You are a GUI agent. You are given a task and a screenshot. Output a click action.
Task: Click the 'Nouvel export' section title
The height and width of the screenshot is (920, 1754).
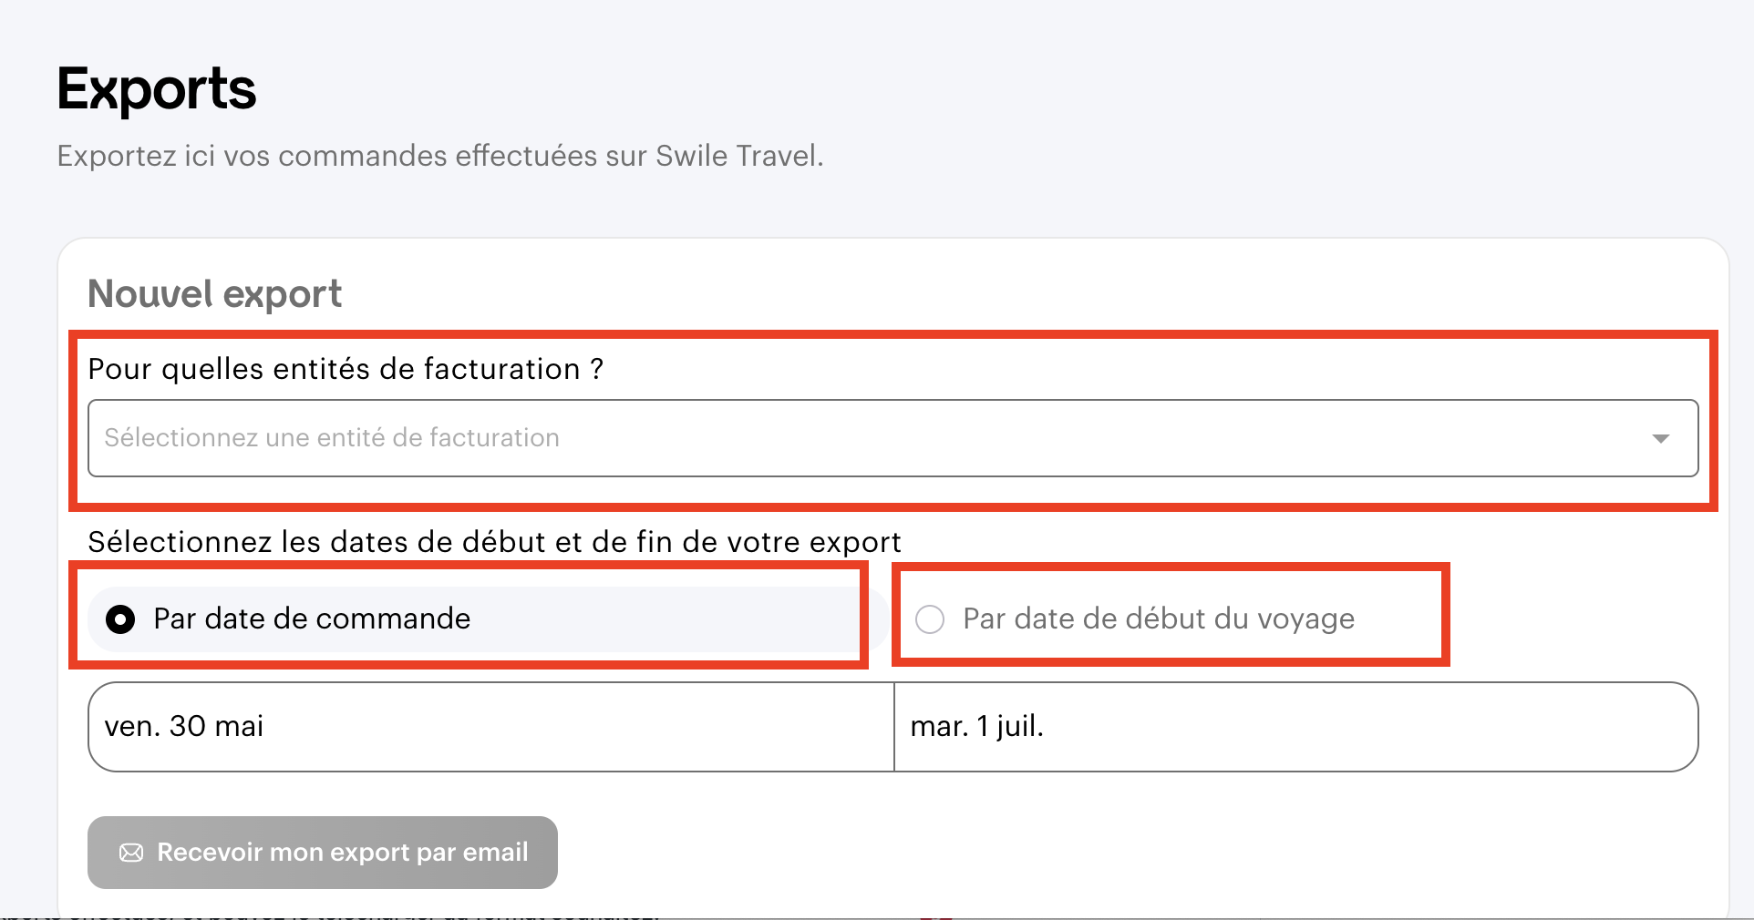(214, 294)
